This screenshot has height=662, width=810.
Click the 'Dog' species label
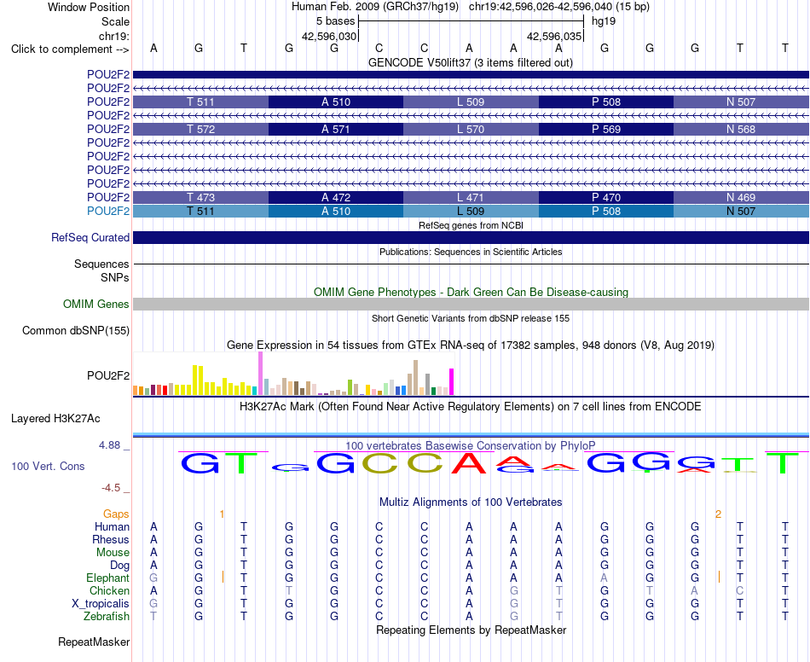point(119,566)
